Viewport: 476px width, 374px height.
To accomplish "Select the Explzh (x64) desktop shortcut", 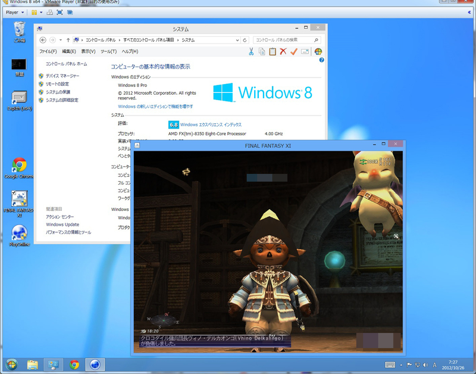I will [20, 101].
